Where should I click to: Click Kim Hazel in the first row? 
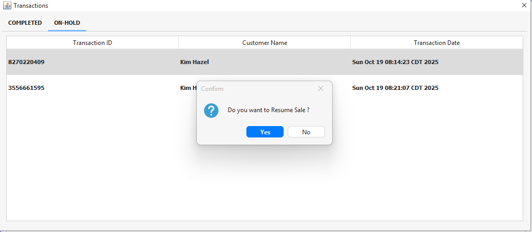coord(194,62)
